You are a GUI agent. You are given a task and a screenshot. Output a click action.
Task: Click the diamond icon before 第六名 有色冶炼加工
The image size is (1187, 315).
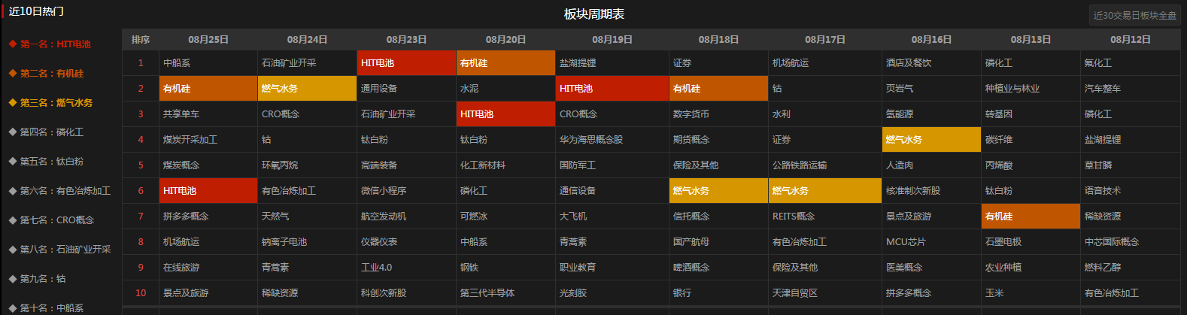pyautogui.click(x=12, y=191)
